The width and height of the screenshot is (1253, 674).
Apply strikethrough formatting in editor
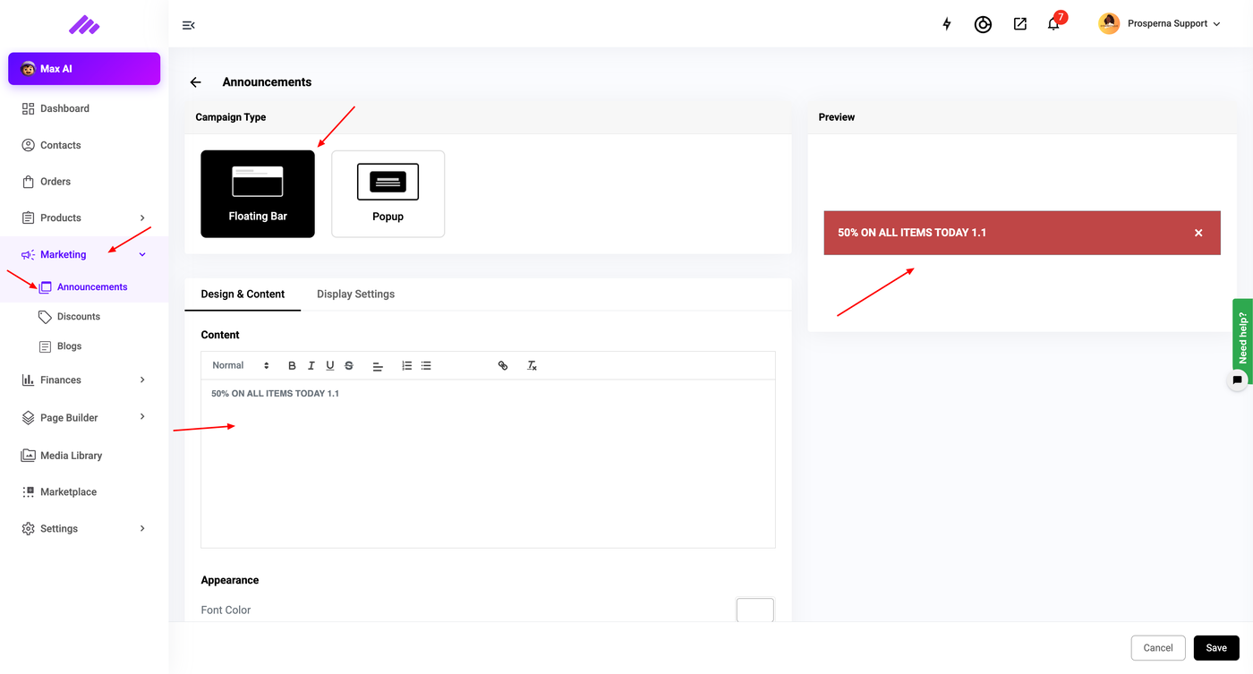(x=349, y=366)
